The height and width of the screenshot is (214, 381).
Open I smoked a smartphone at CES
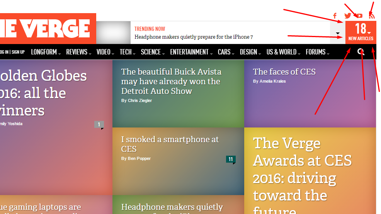[170, 144]
